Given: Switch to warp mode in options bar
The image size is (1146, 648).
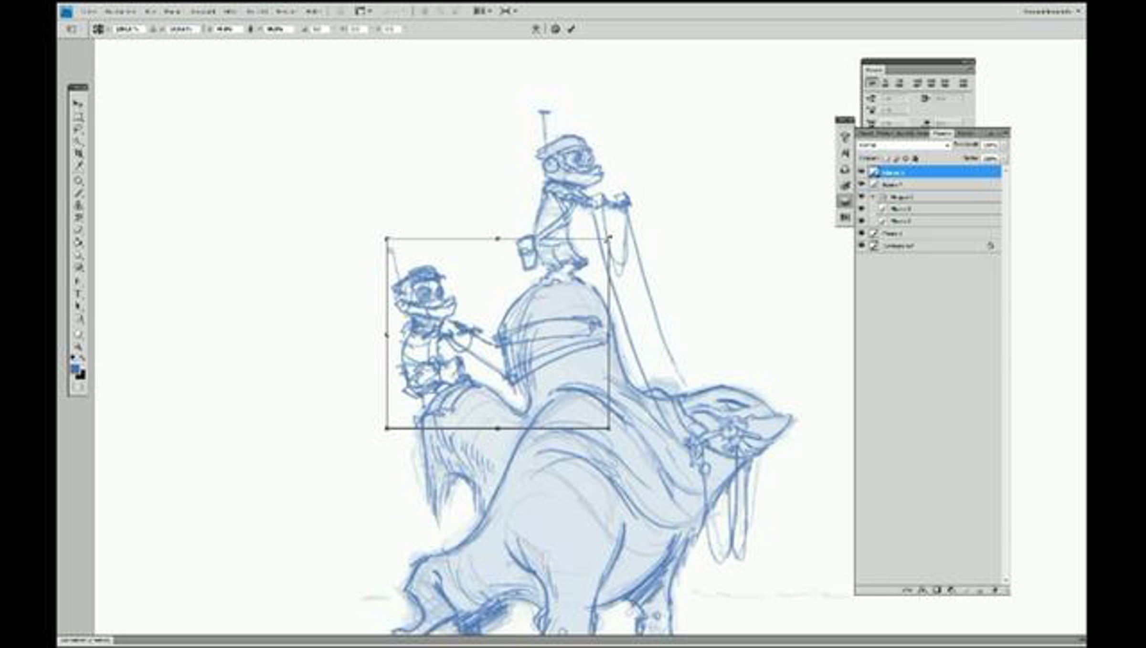Looking at the screenshot, I should point(536,29).
